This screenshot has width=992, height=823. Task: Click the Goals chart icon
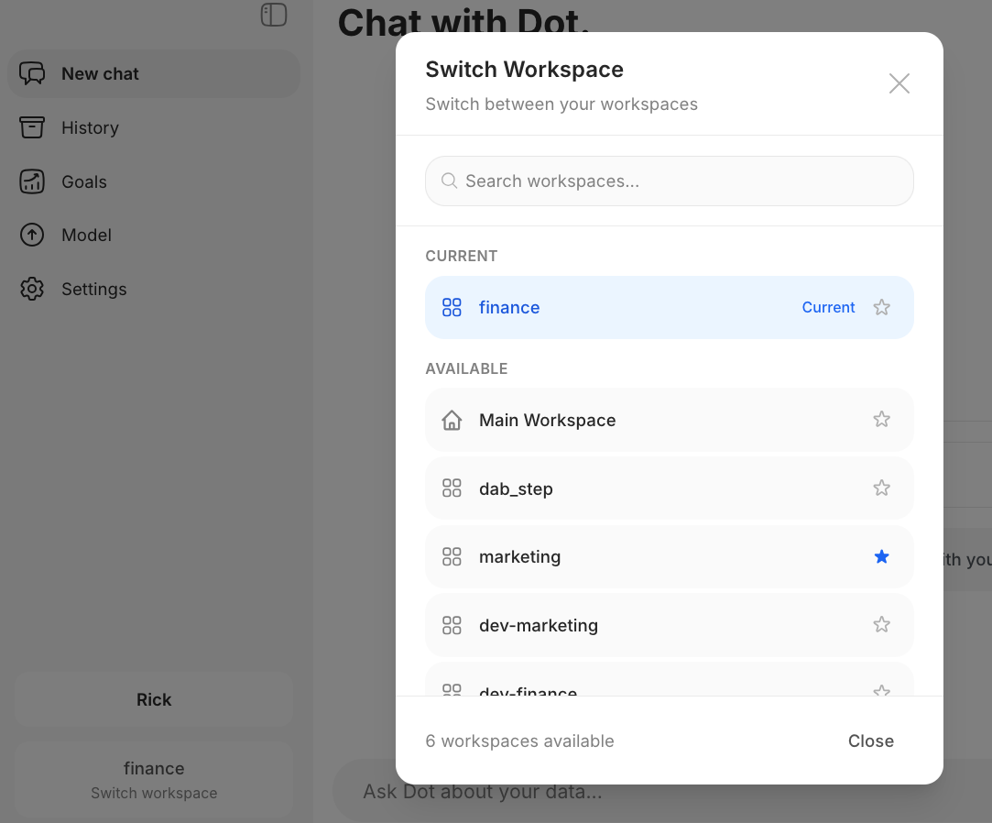click(32, 181)
